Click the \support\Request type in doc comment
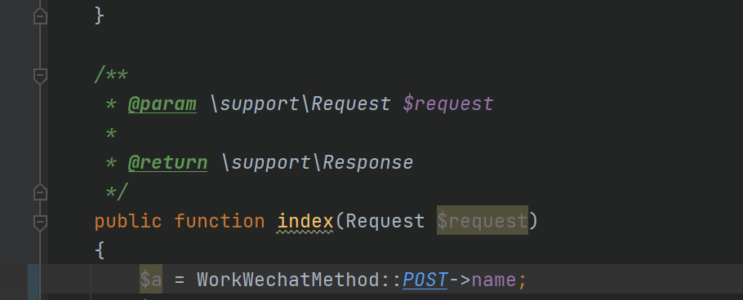 (300, 104)
